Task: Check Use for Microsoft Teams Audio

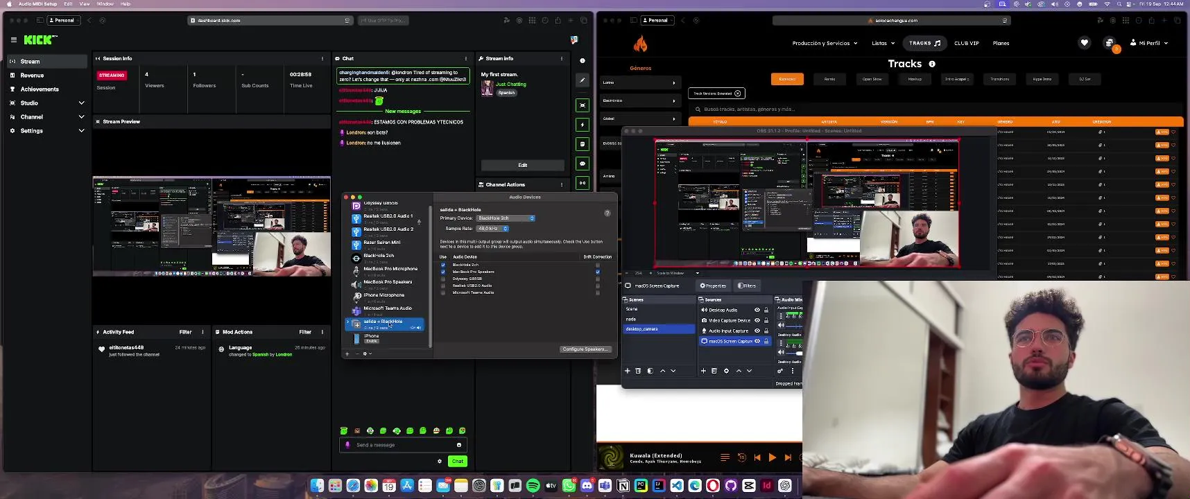Action: coord(443,292)
